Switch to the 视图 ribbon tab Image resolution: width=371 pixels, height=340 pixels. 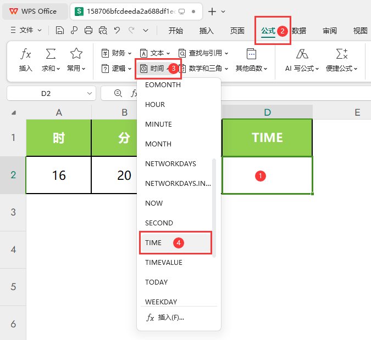point(360,31)
